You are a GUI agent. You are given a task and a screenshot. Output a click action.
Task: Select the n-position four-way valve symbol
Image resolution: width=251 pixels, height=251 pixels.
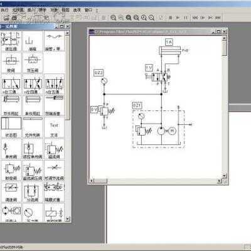pos(33,84)
